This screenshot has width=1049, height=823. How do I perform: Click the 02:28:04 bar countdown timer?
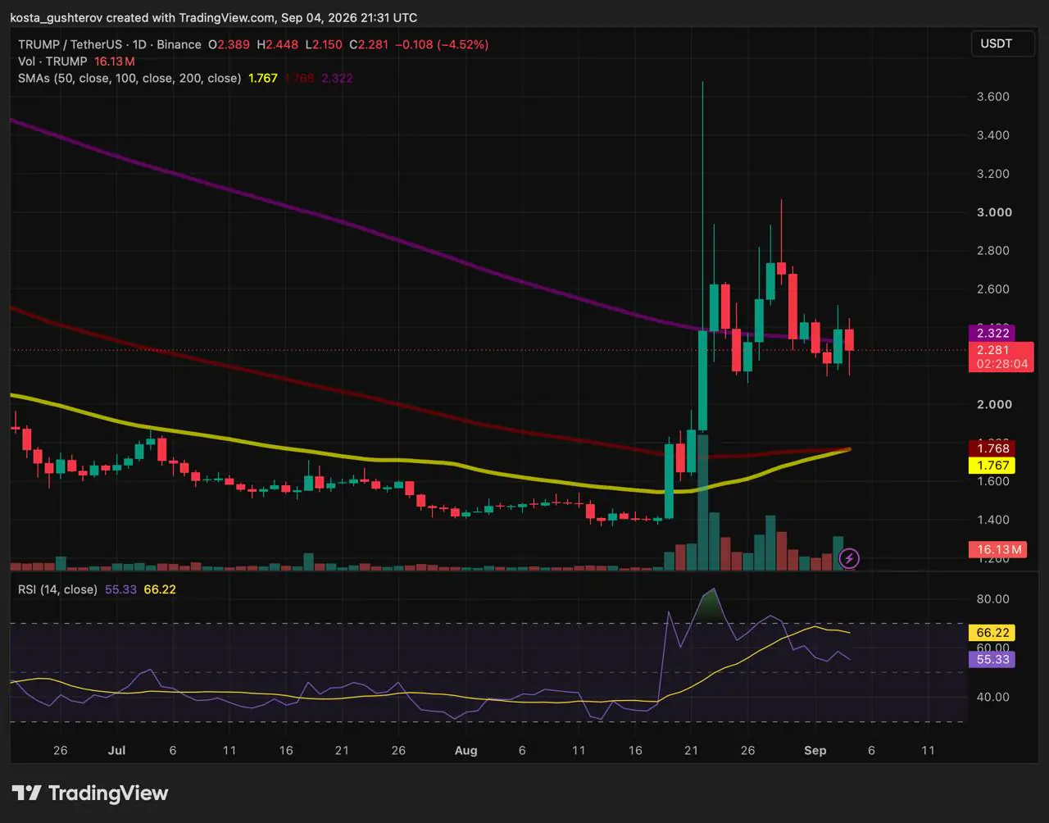click(1001, 364)
